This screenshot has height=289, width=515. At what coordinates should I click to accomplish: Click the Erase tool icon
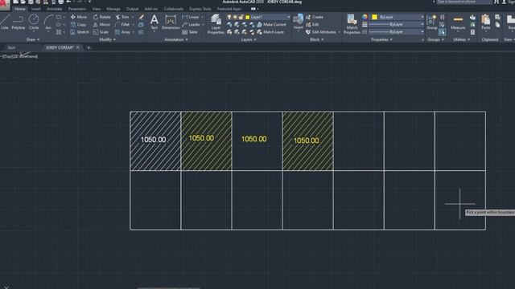(142, 17)
